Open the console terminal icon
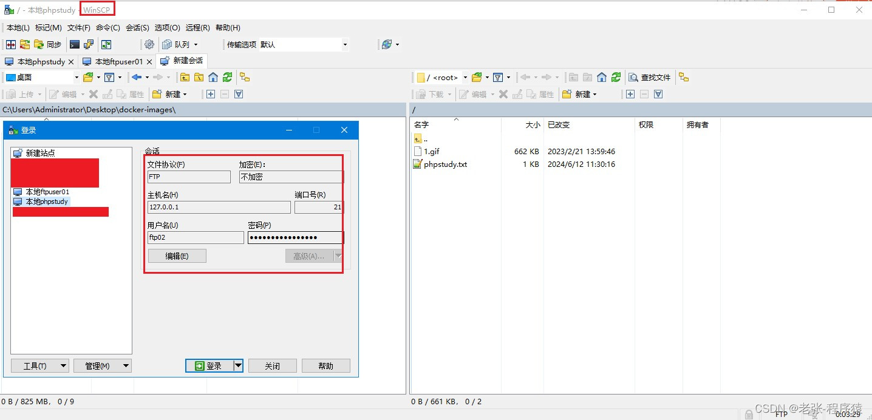This screenshot has height=420, width=872. click(75, 44)
